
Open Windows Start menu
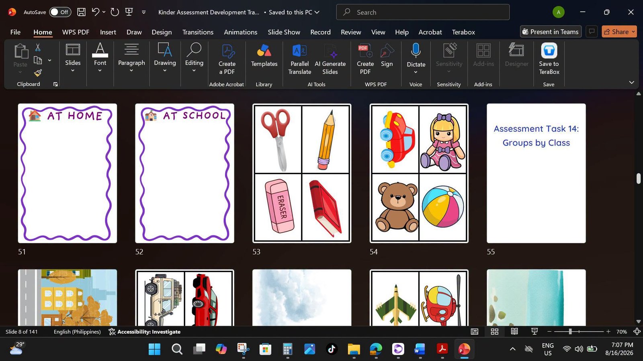pyautogui.click(x=154, y=349)
